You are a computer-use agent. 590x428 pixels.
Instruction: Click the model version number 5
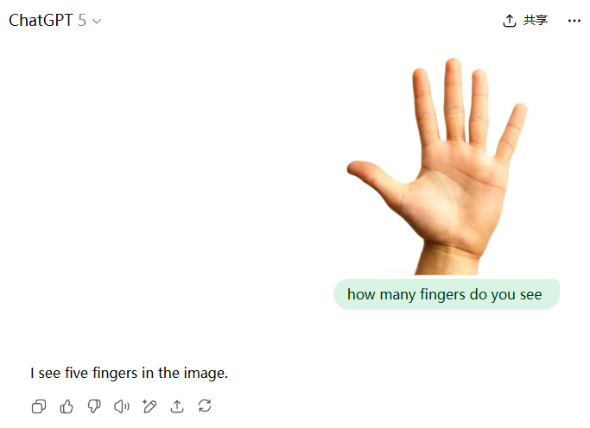(x=82, y=21)
